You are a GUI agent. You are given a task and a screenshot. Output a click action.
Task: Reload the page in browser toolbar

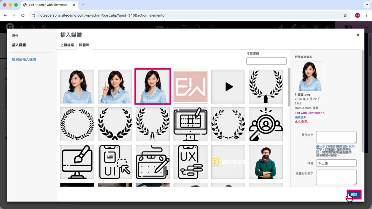(x=23, y=15)
